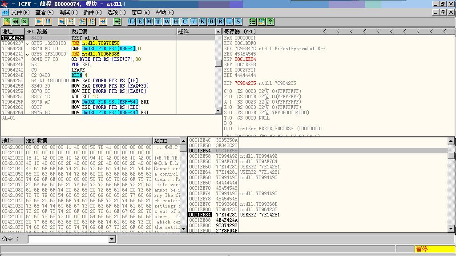This screenshot has height=256, width=456.
Task: Select the LEAVE instruction row
Action: tap(109, 70)
